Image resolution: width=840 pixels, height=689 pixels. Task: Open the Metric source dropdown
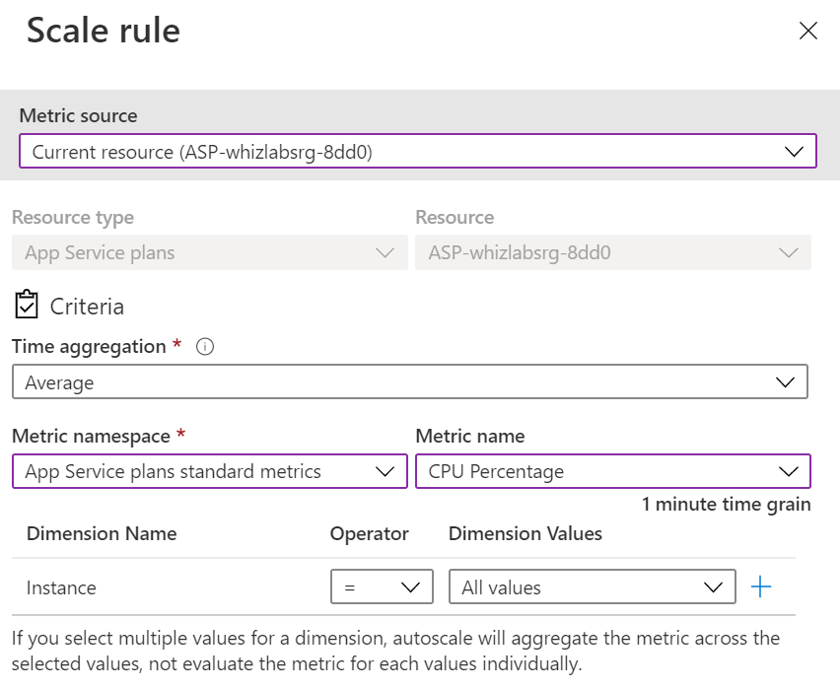[417, 152]
